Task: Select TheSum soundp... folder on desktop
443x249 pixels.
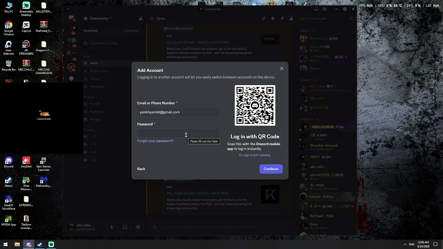Action: [x=26, y=222]
